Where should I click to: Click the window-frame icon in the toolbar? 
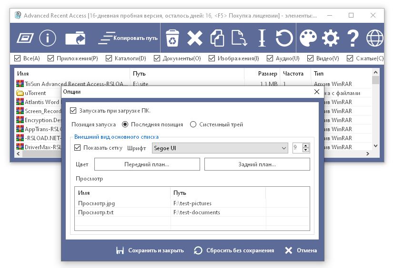tap(25, 38)
